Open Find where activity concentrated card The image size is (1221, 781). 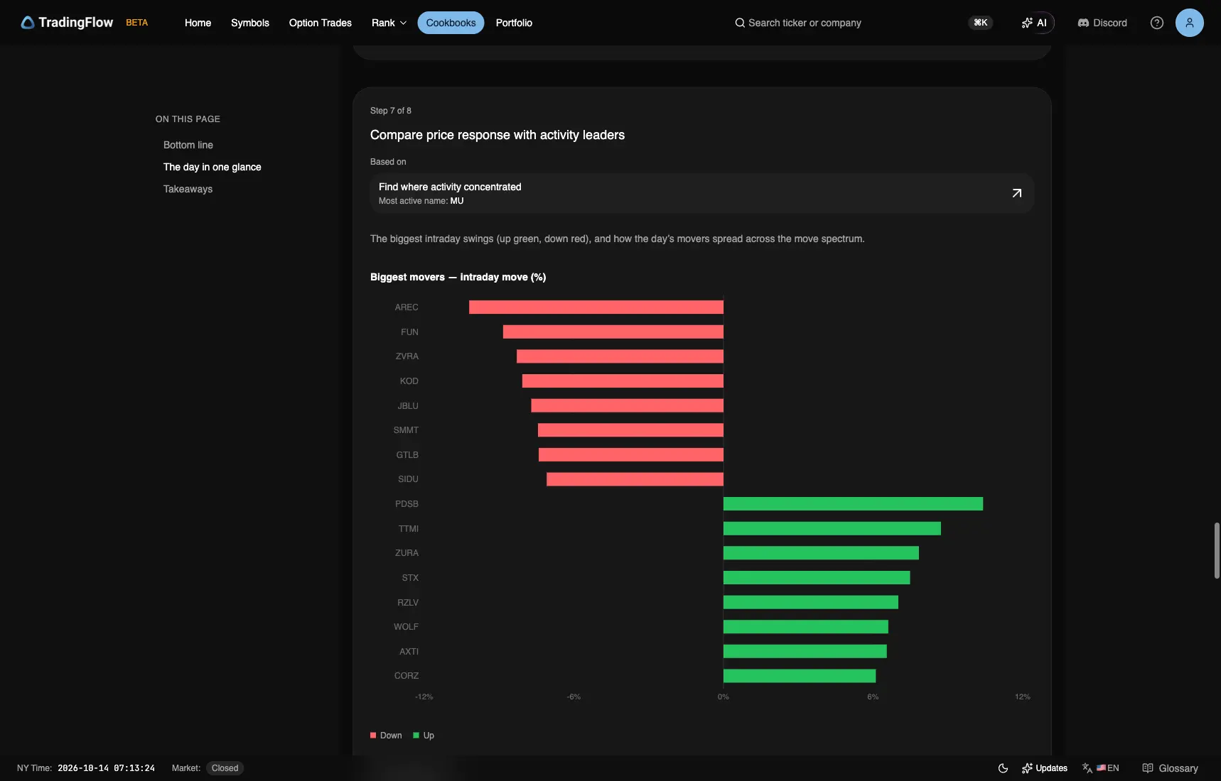pyautogui.click(x=702, y=193)
